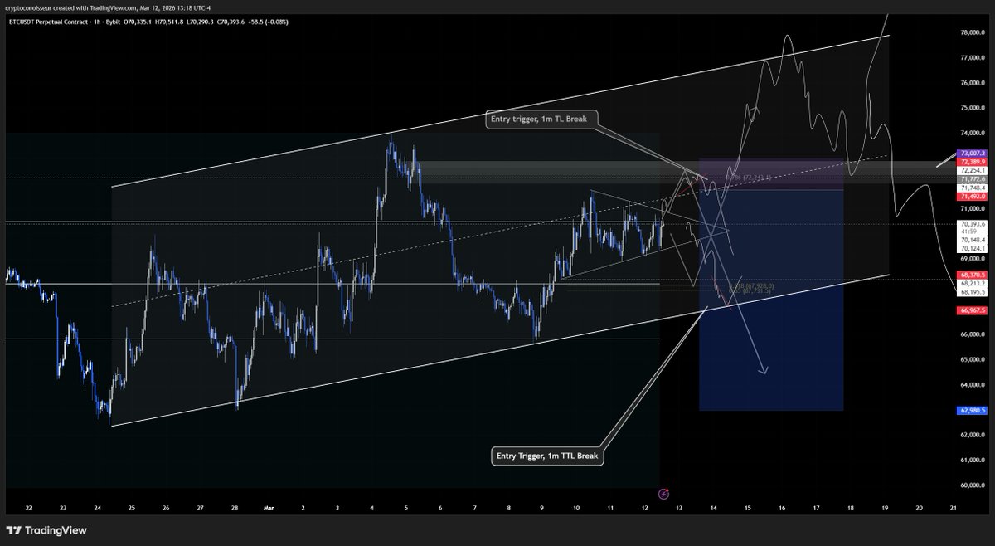This screenshot has height=546, width=995.
Task: Click date 28 on the time axis
Action: pos(235,506)
